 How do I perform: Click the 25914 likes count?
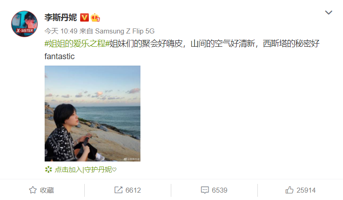pyautogui.click(x=306, y=190)
